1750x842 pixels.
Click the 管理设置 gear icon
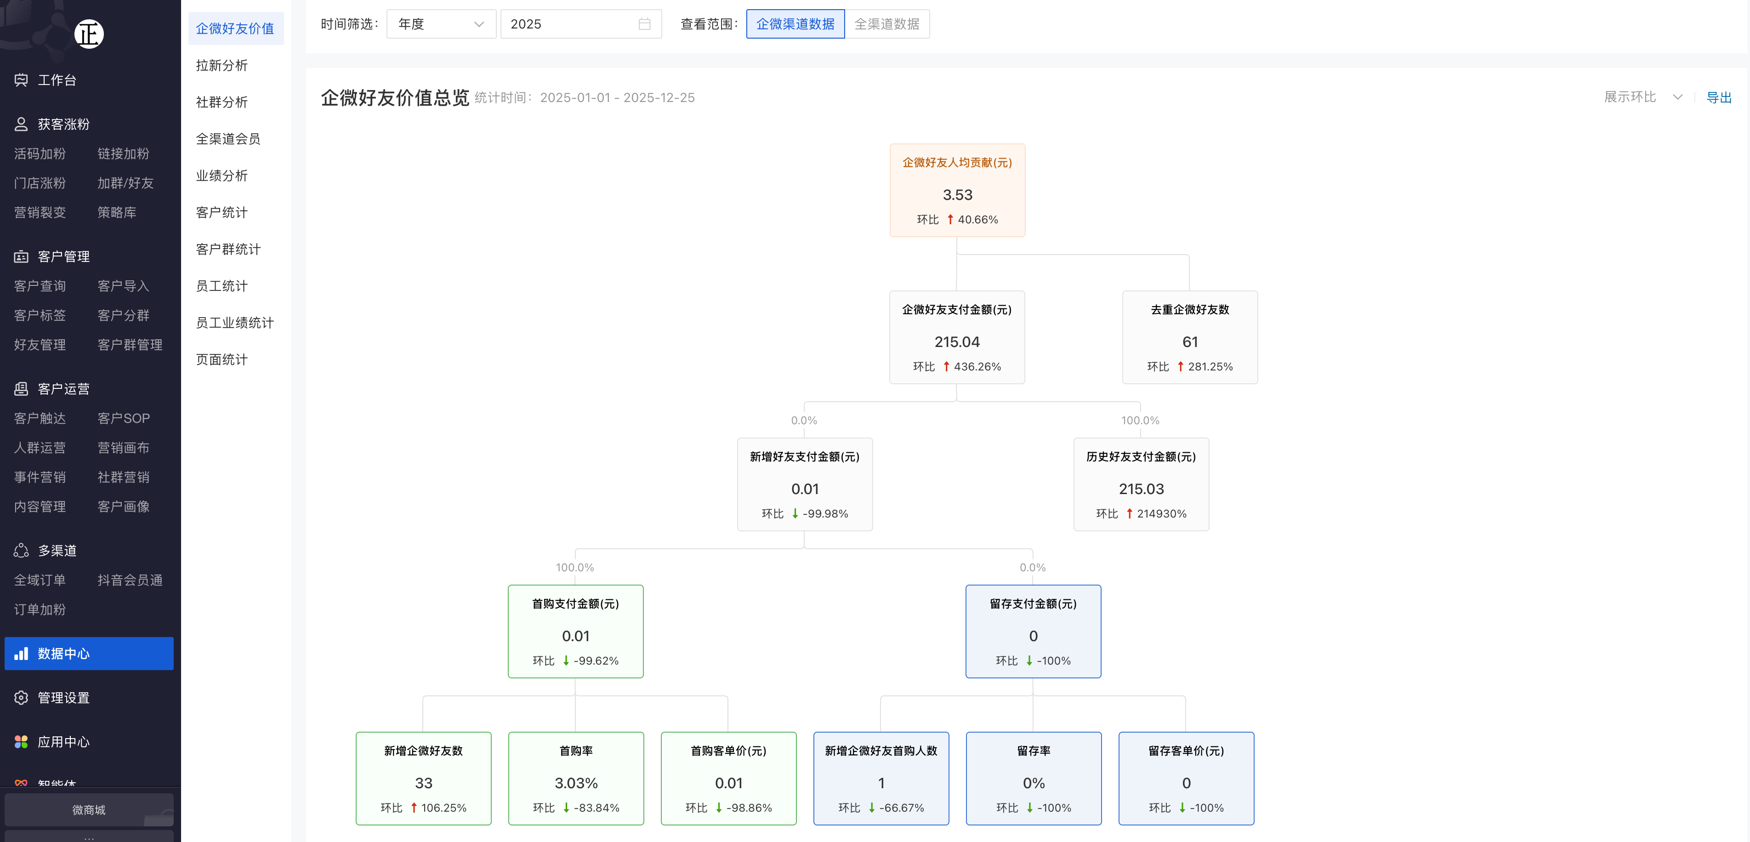[x=21, y=698]
